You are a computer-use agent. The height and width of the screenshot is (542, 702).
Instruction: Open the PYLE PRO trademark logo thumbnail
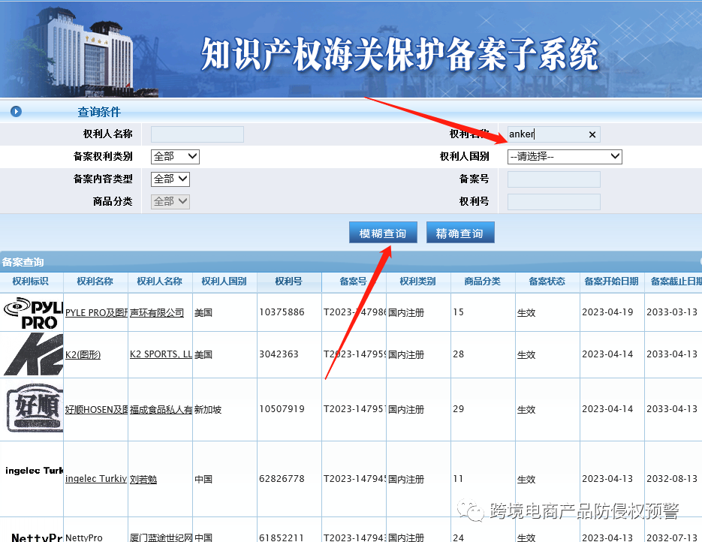click(x=33, y=313)
